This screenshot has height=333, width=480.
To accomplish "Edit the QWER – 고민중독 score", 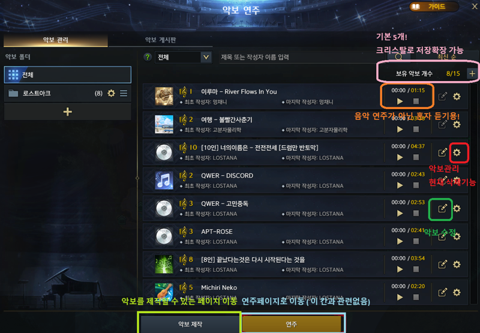I will tap(442, 209).
